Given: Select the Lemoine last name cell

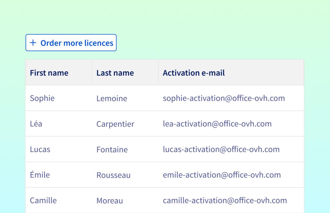Looking at the screenshot, I should pos(112,98).
